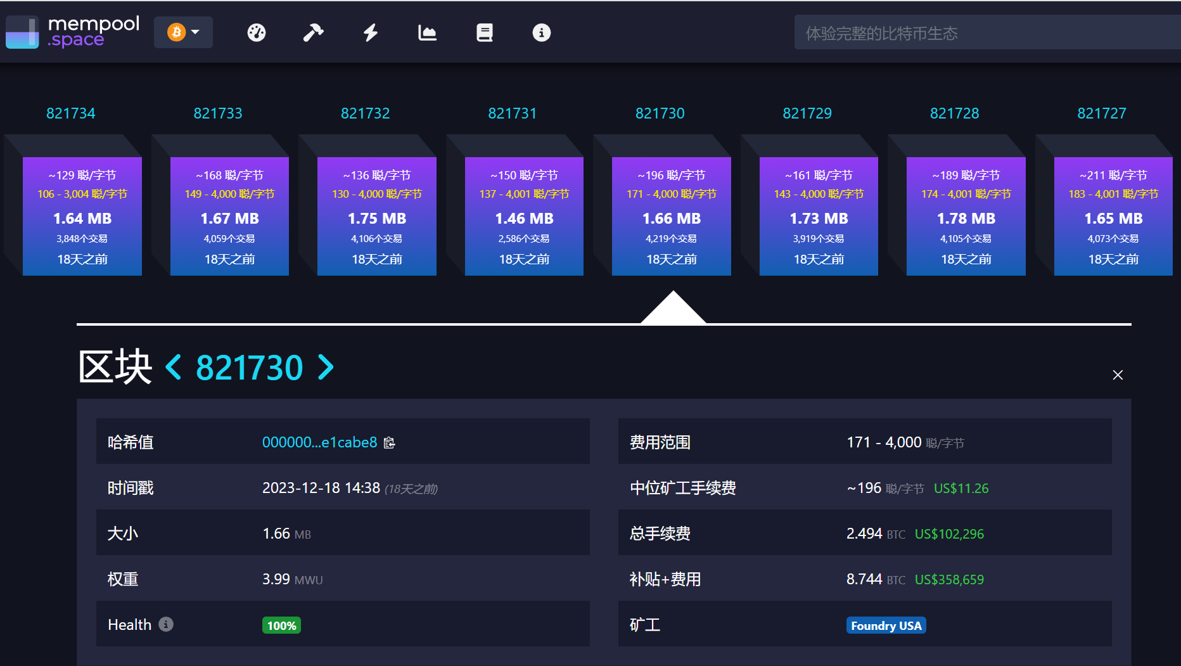The width and height of the screenshot is (1181, 666).
Task: Open block height link 821729
Action: coord(807,113)
